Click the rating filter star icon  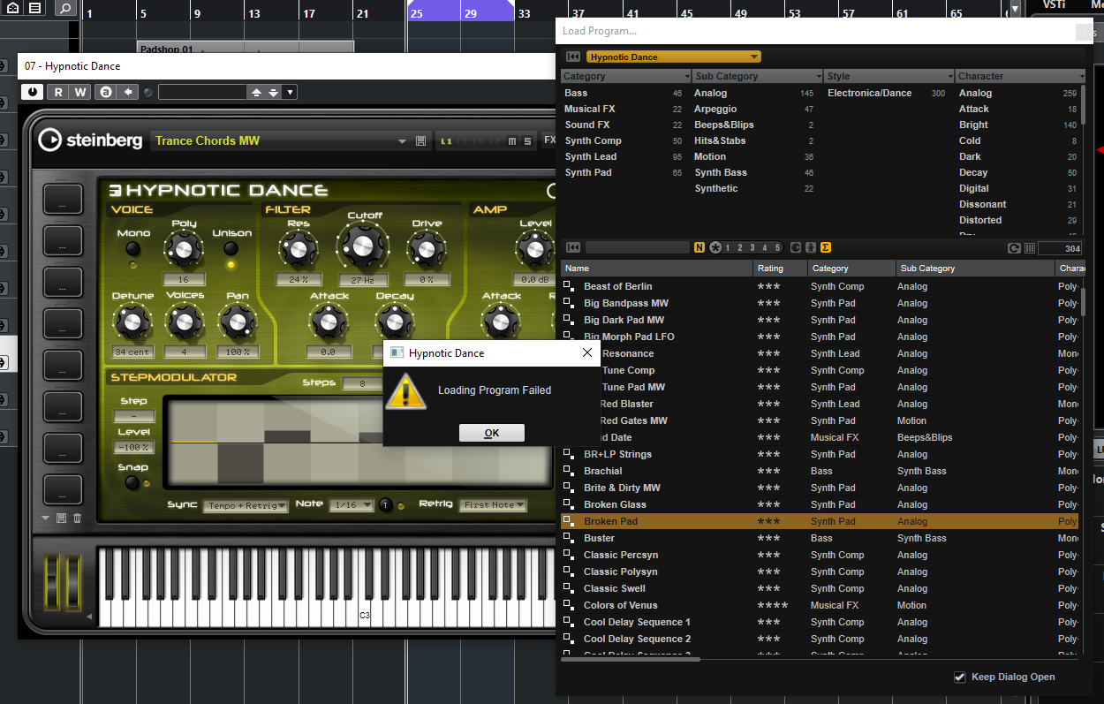715,247
